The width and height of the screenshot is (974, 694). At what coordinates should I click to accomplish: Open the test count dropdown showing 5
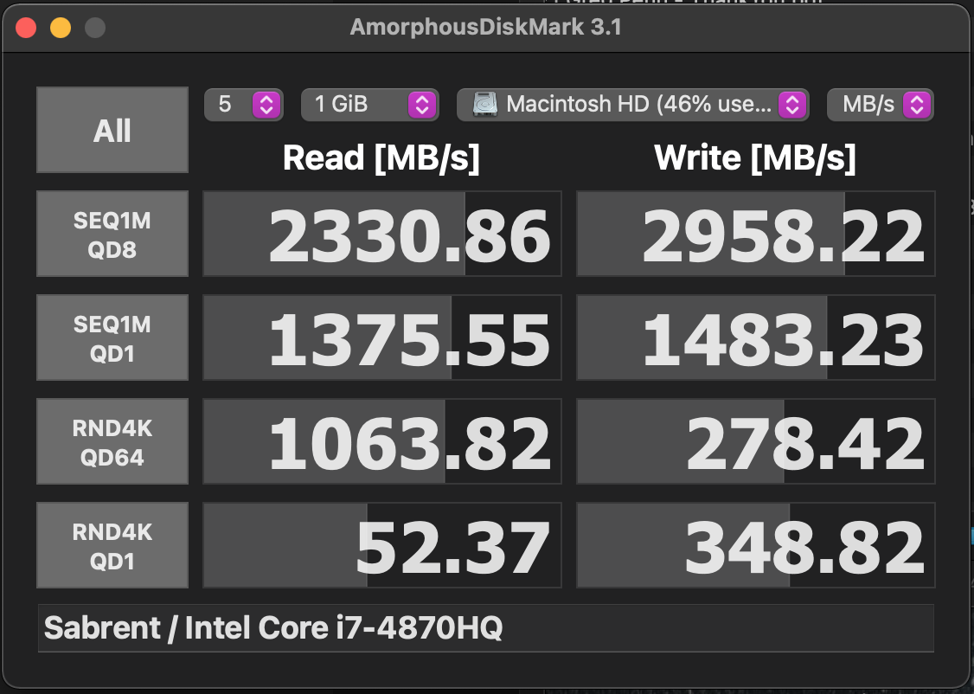click(243, 105)
